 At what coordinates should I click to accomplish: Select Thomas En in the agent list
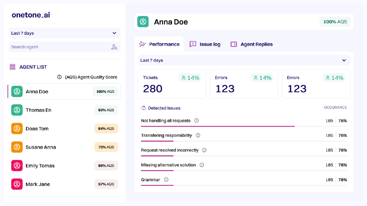coord(65,110)
